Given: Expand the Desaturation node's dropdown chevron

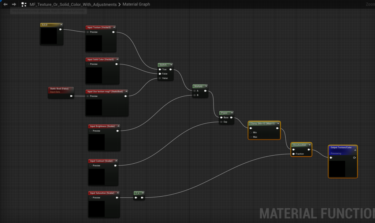Looking at the screenshot, I should coord(309,145).
